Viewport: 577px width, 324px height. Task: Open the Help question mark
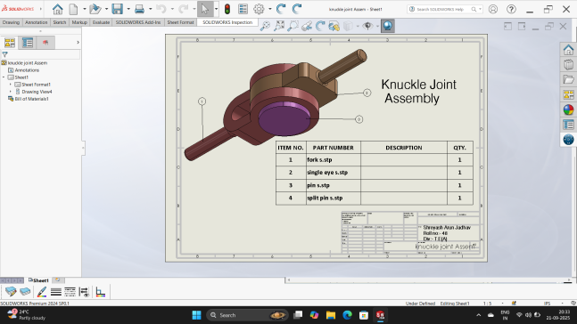pos(511,9)
